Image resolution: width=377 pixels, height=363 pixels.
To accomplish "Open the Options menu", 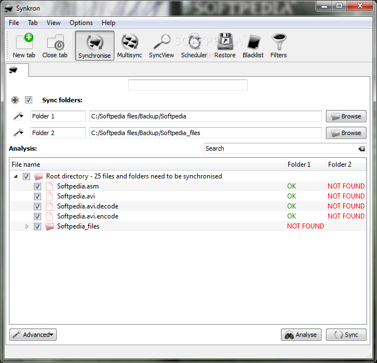I will tap(81, 23).
